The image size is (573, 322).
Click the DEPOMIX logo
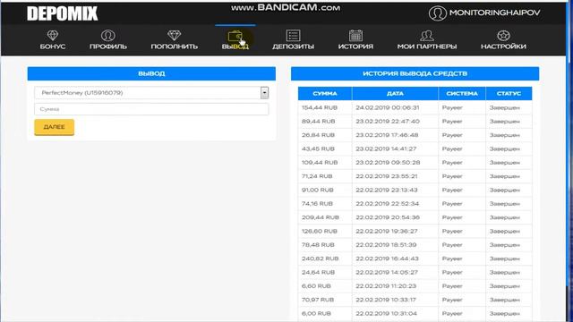coord(62,13)
